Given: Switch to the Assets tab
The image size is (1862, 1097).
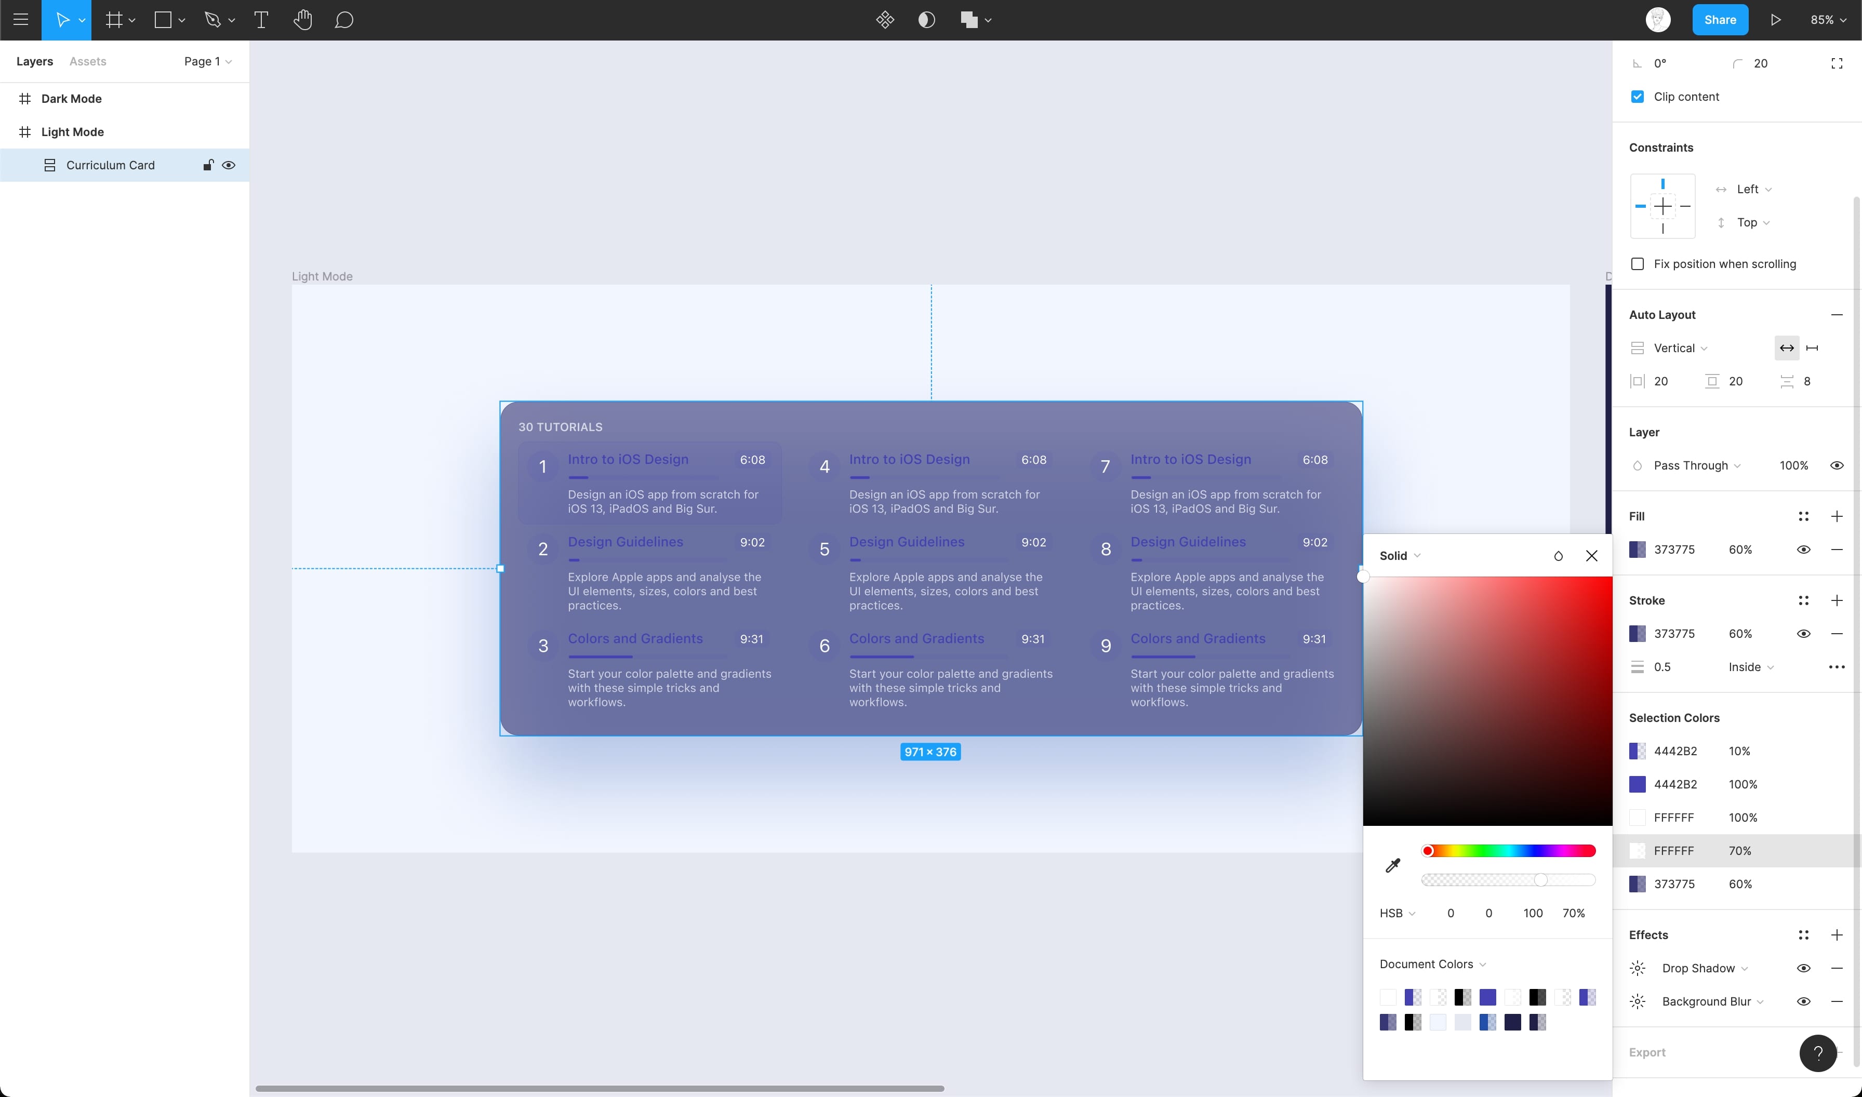Looking at the screenshot, I should [87, 61].
